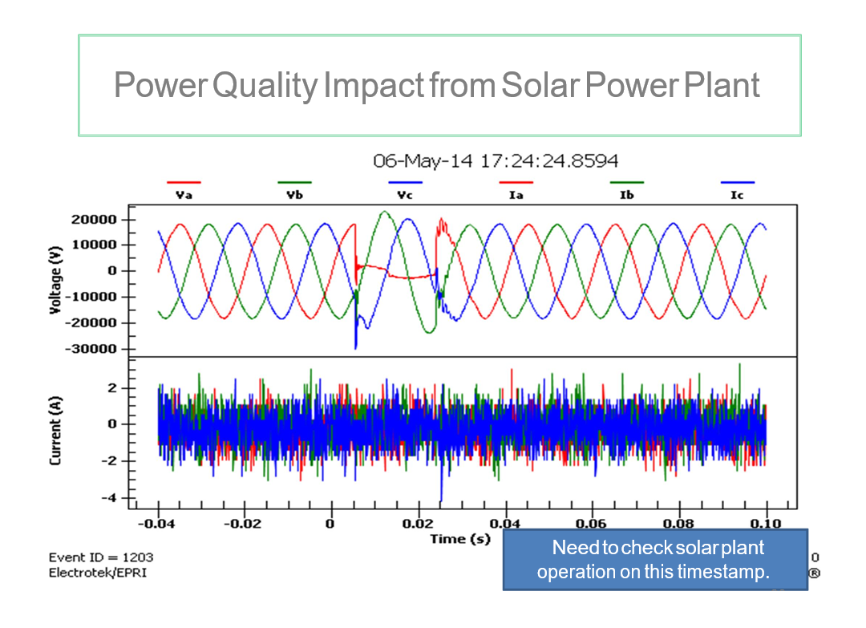Click the registered trademark symbol at bottom right
Image resolution: width=866 pixels, height=628 pixels.
coord(814,573)
